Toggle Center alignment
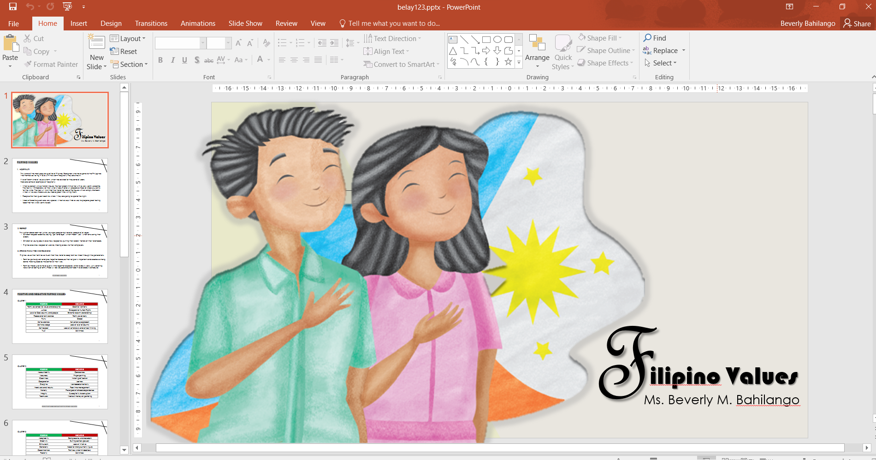Image resolution: width=876 pixels, height=460 pixels. click(x=294, y=60)
